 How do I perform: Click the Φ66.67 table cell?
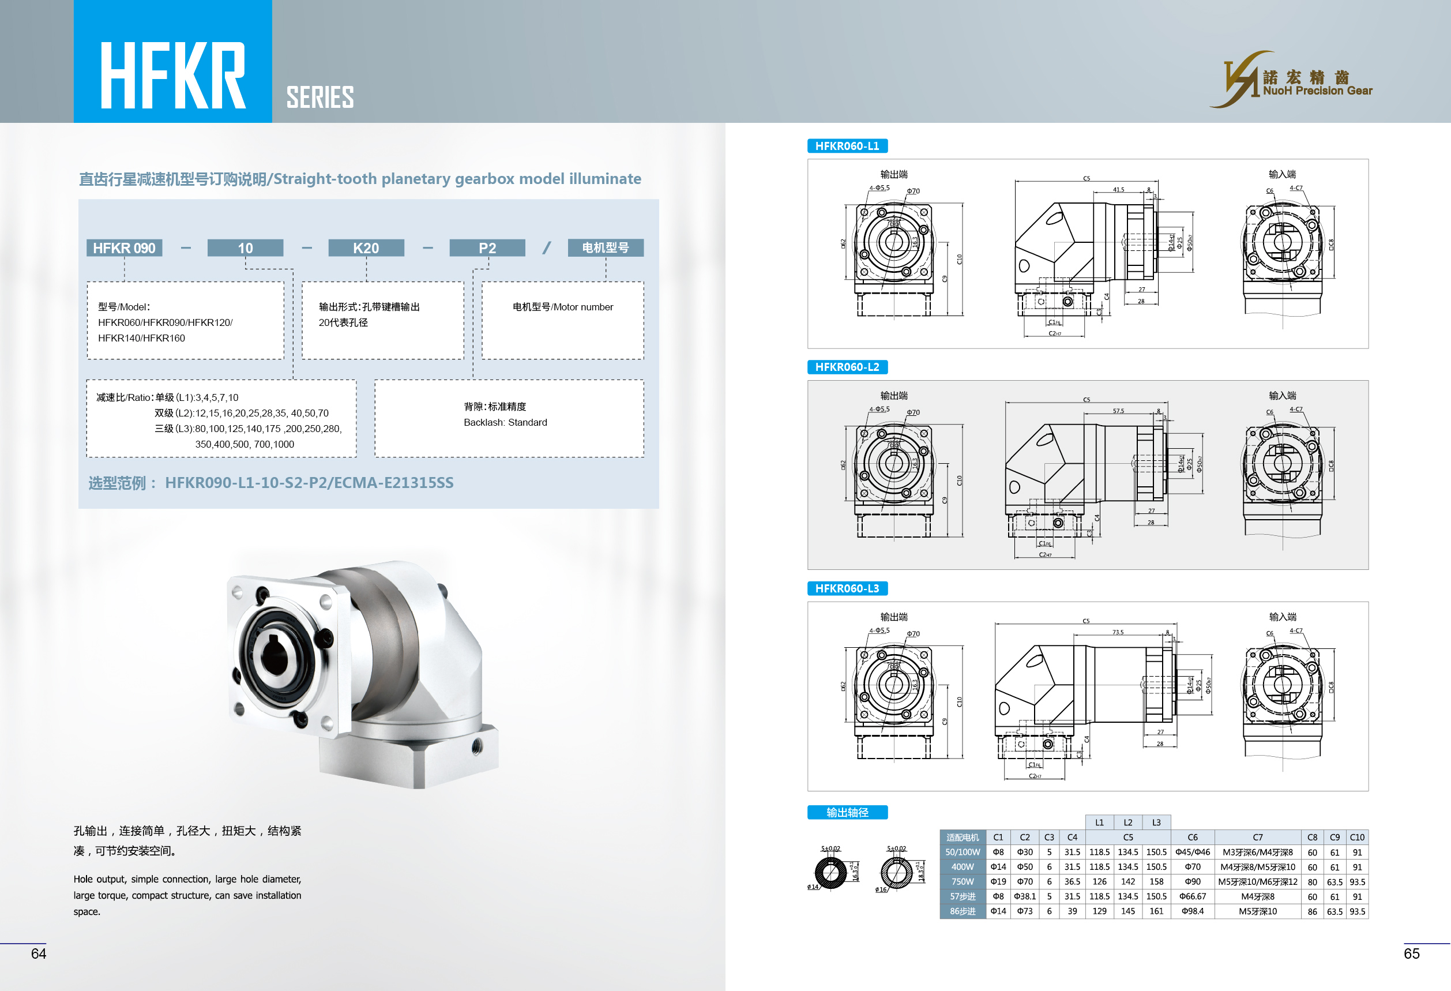click(x=1193, y=897)
